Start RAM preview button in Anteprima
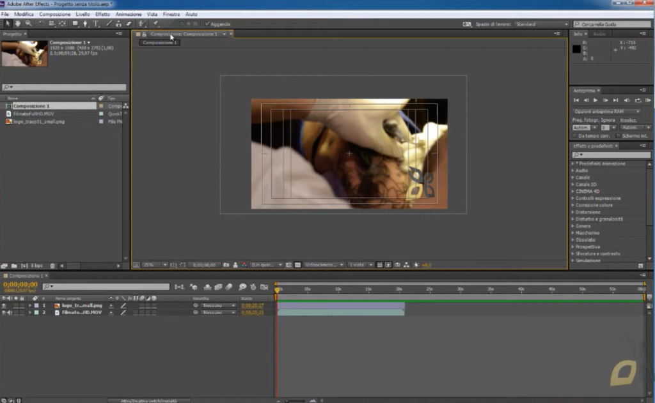This screenshot has height=403, width=655. 648,100
